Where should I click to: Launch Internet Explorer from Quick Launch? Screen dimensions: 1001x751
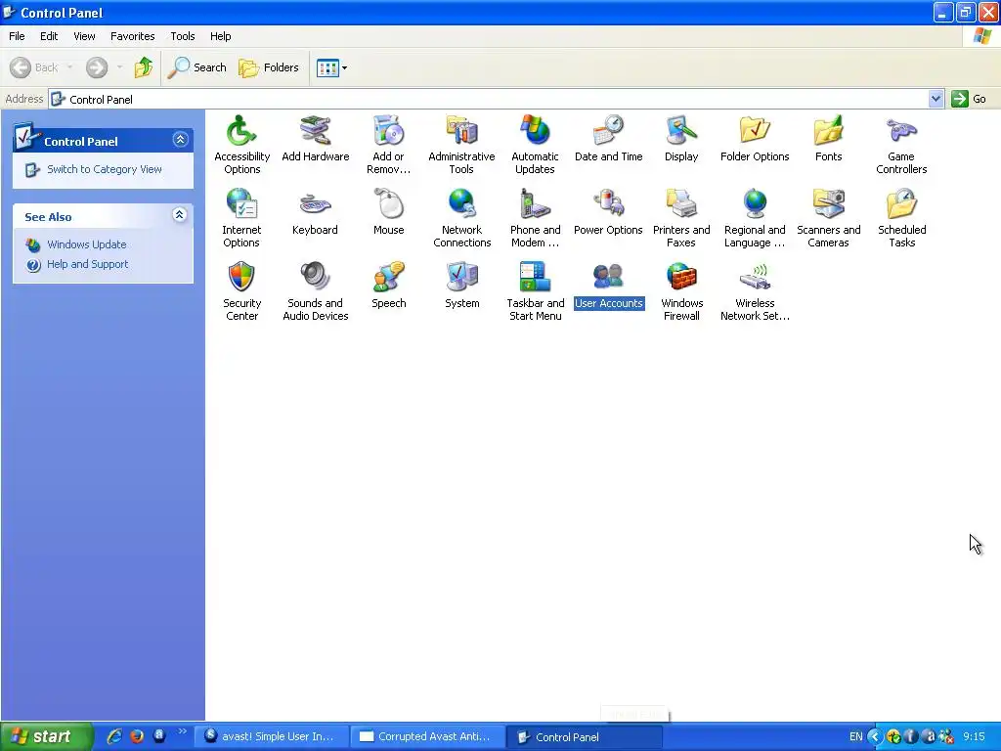pyautogui.click(x=114, y=736)
